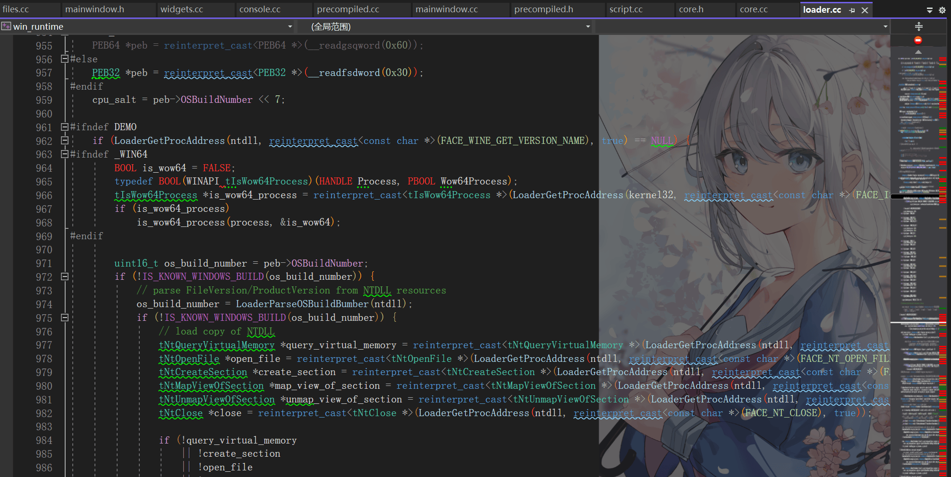Click 'uint16_t' on line 971
Viewport: 951px width, 477px height.
[136, 263]
